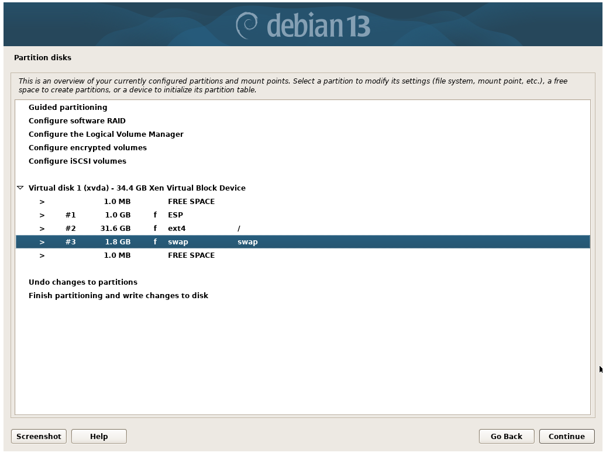The height and width of the screenshot is (456, 606).
Task: Click the Go Back button
Action: (507, 436)
